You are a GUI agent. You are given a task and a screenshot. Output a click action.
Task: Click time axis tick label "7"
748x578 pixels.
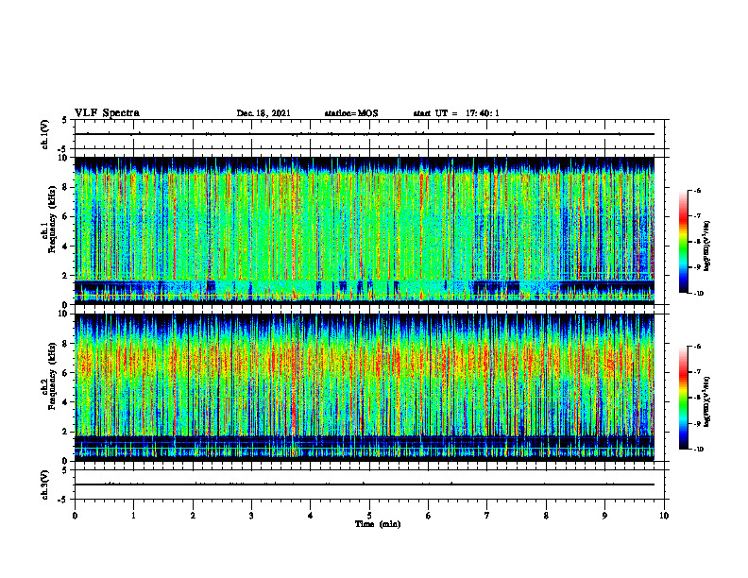pos(487,516)
